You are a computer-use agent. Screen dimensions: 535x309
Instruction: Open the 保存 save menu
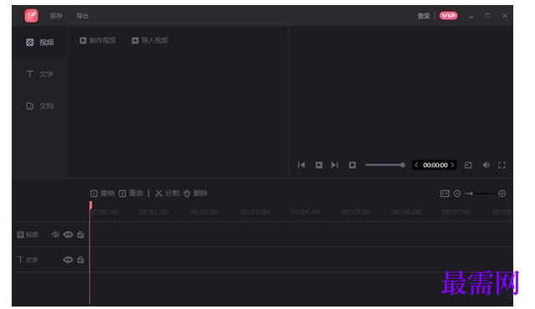56,16
